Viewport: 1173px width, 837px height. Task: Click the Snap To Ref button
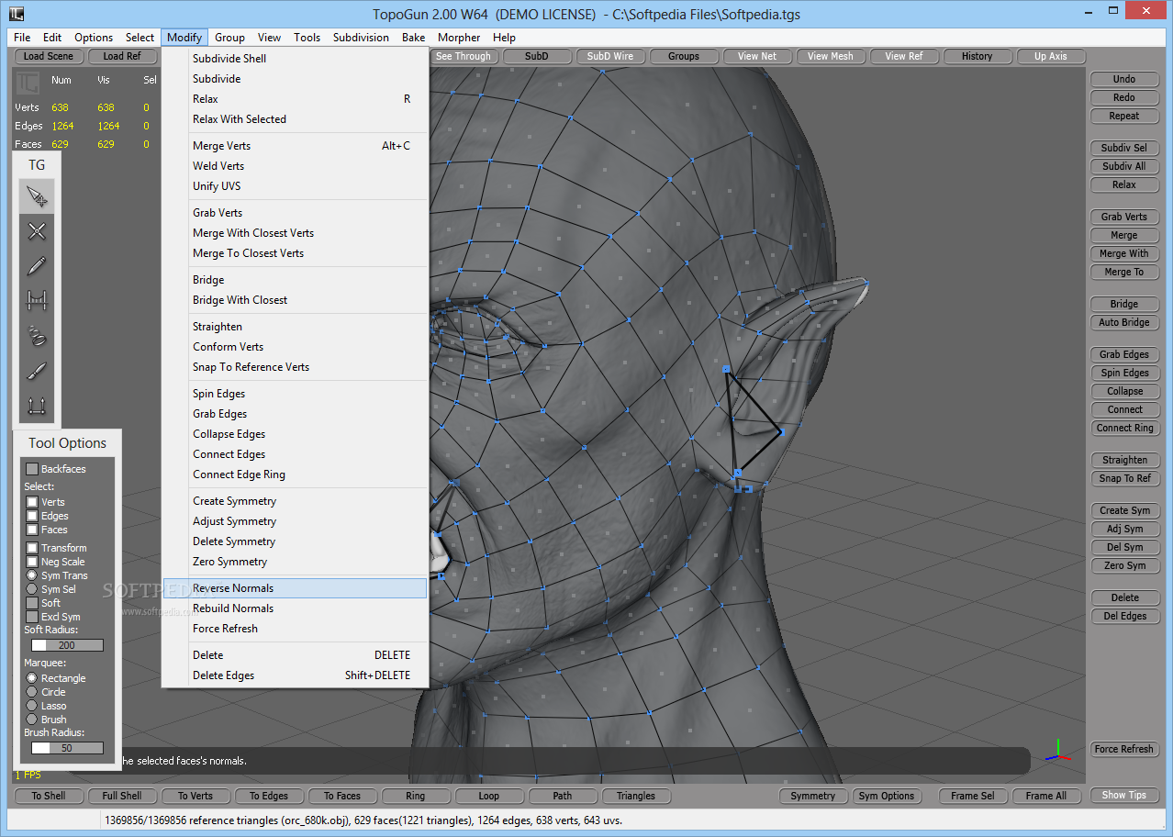pyautogui.click(x=1124, y=478)
